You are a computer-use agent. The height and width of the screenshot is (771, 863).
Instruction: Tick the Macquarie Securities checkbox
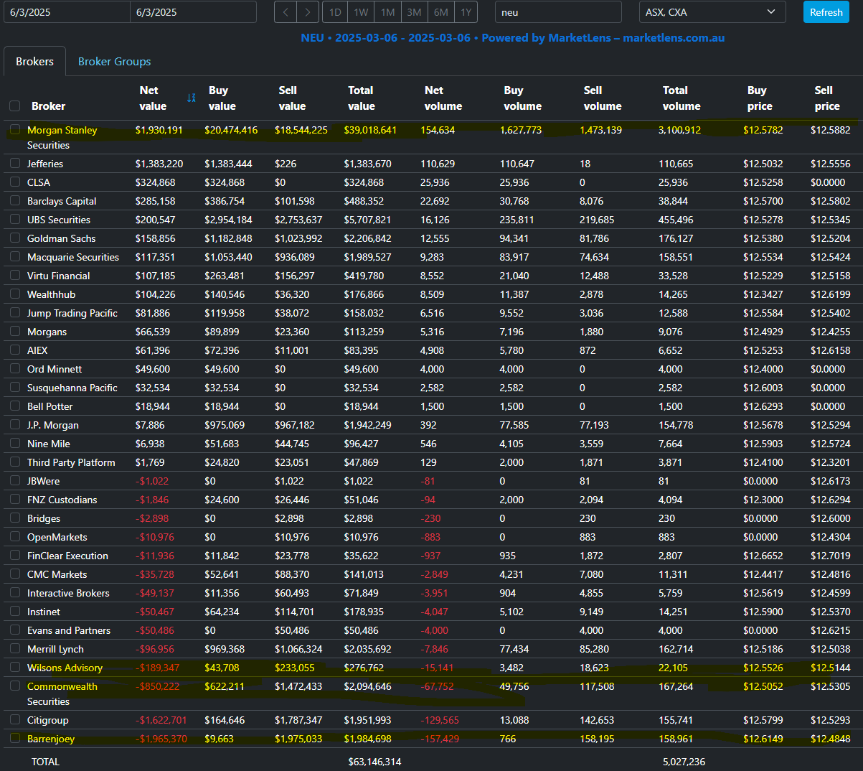coord(15,257)
